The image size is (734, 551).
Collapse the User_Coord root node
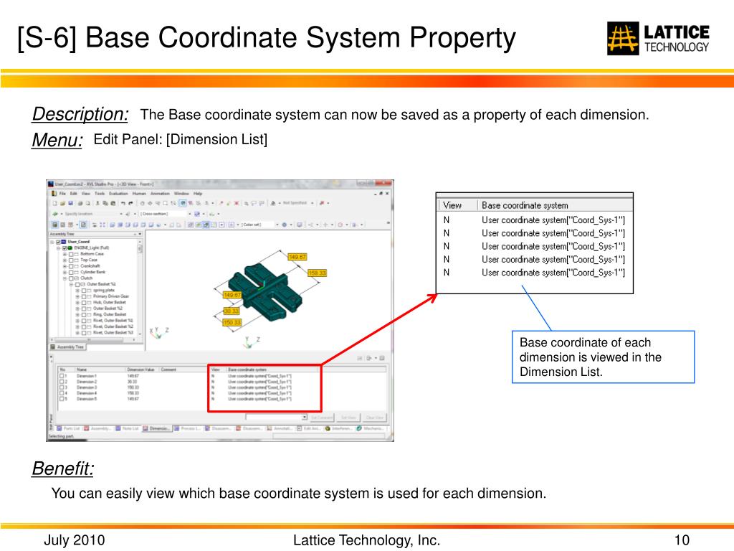52,242
